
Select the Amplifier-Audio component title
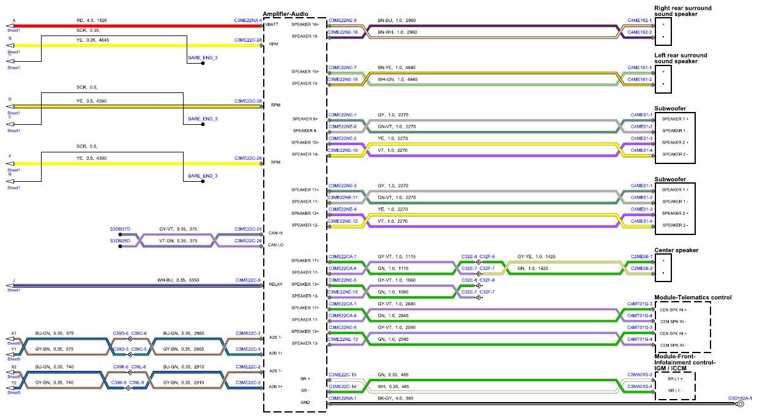[285, 13]
